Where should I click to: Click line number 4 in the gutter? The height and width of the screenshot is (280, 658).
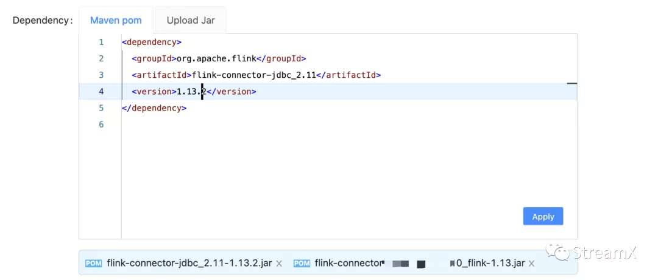(101, 92)
